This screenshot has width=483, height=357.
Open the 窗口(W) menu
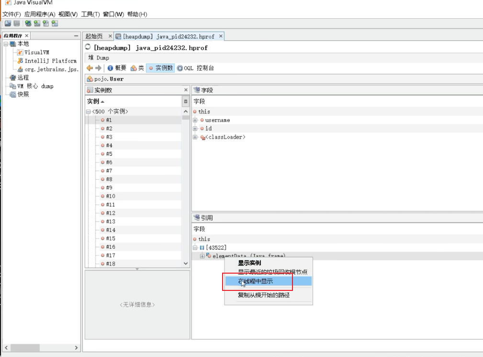pyautogui.click(x=113, y=14)
